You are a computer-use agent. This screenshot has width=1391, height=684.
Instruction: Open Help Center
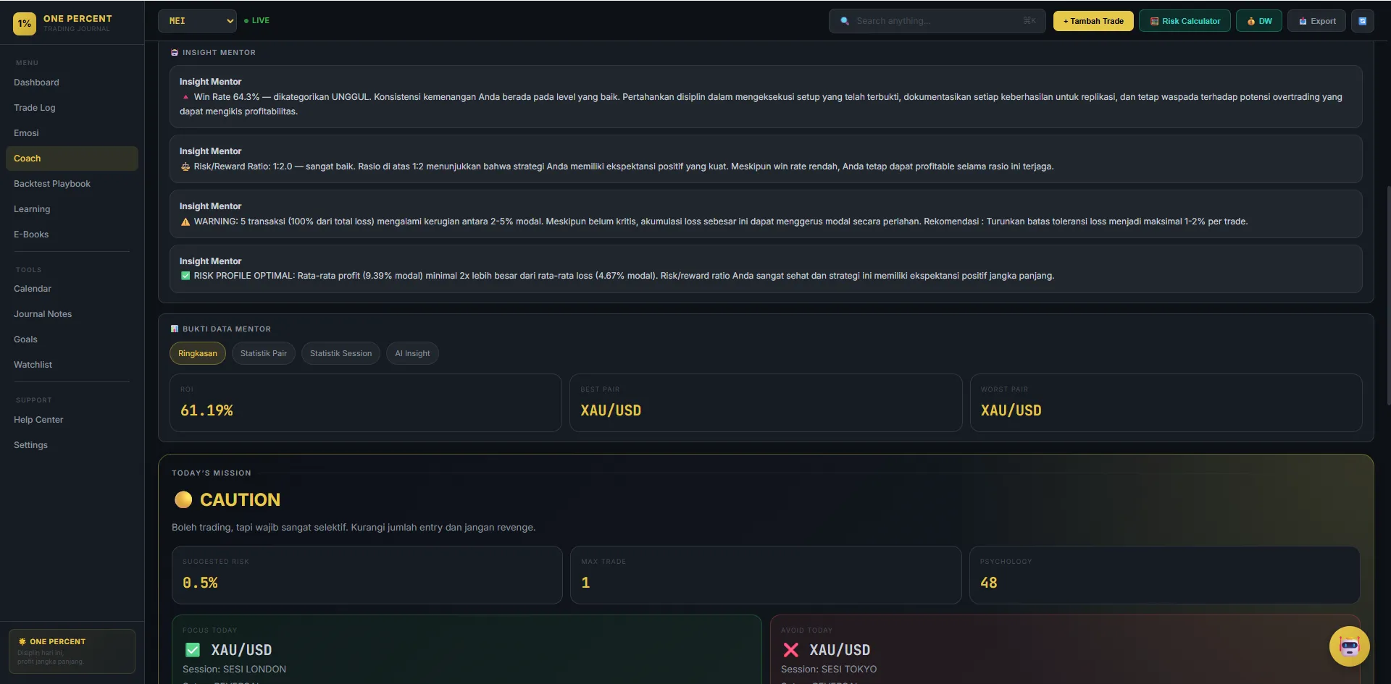click(72, 420)
